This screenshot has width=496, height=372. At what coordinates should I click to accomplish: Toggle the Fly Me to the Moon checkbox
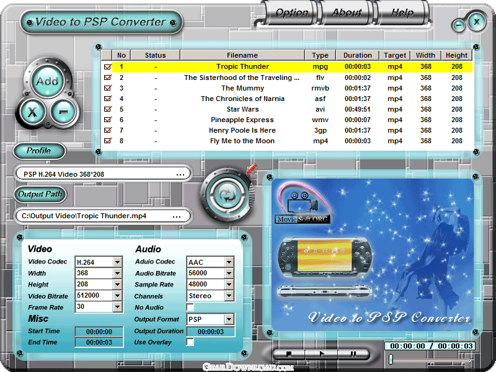(x=107, y=141)
